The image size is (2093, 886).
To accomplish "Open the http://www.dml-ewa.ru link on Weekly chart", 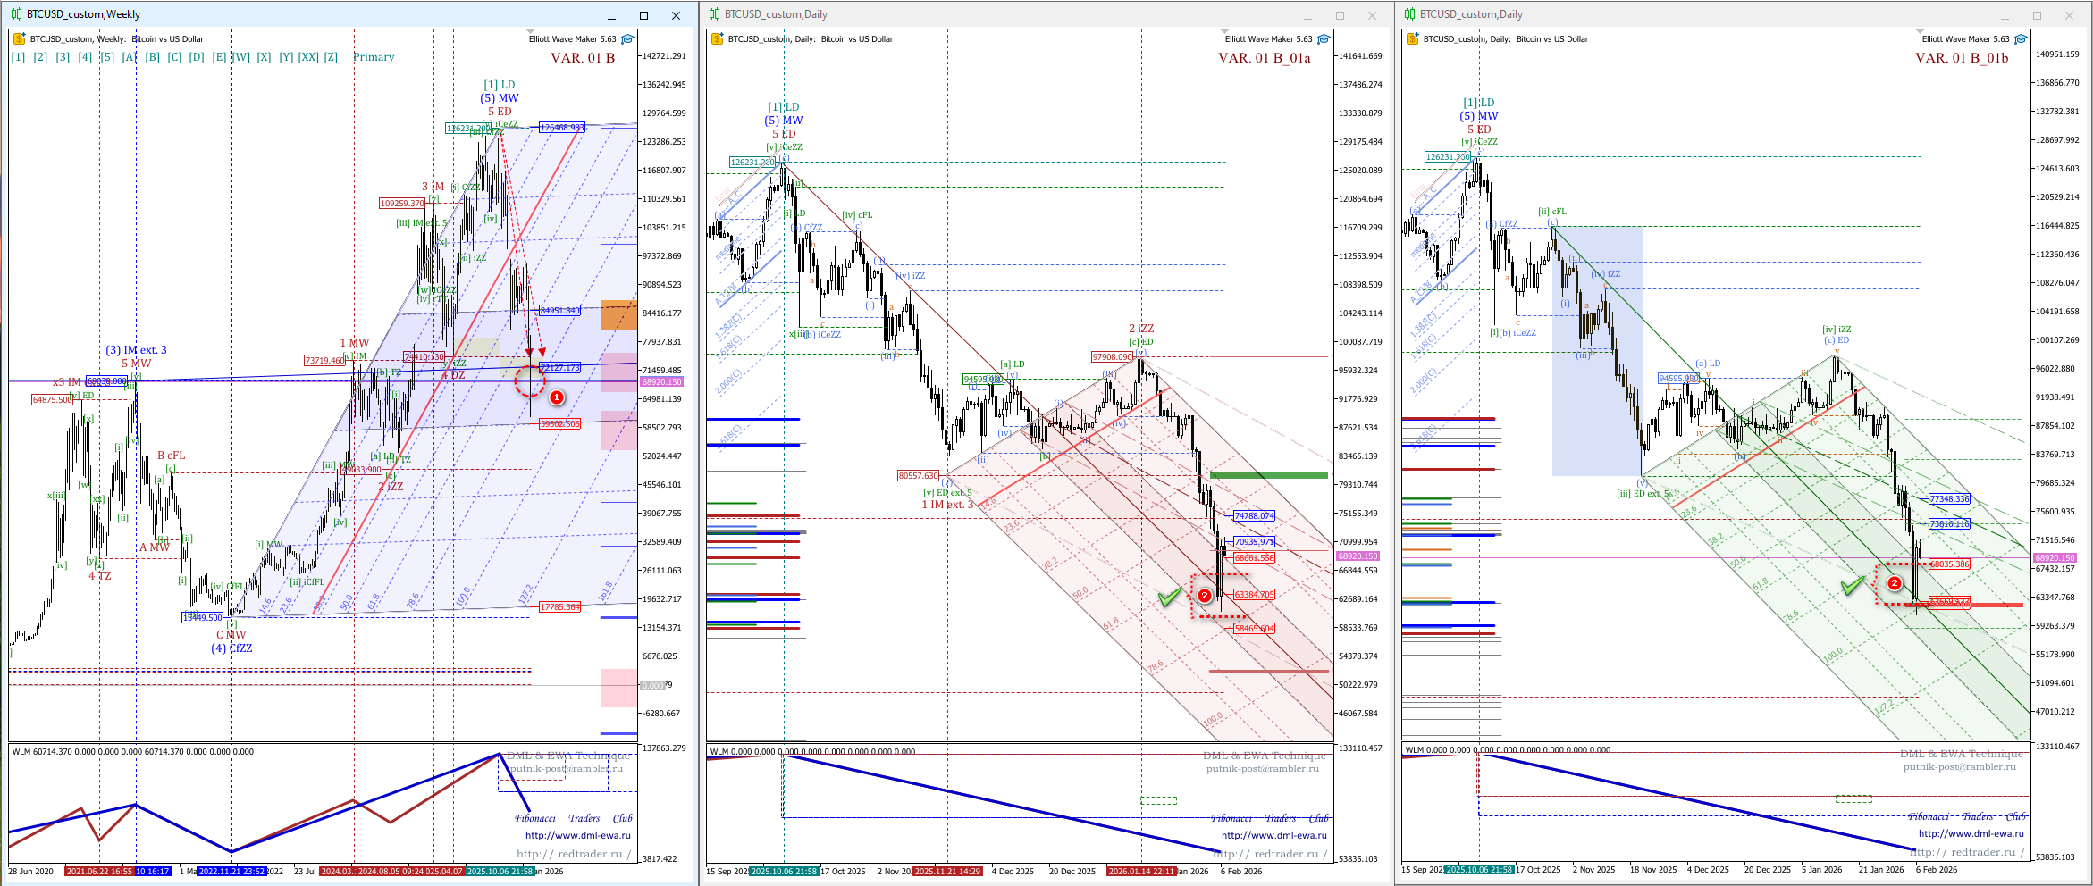I will [x=577, y=836].
